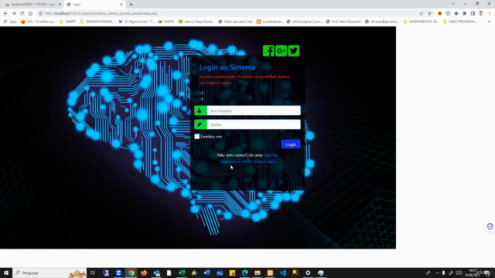Click the Google Plus login icon

point(281,51)
